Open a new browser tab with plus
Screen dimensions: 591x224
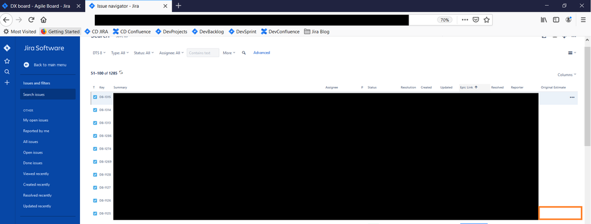179,6
